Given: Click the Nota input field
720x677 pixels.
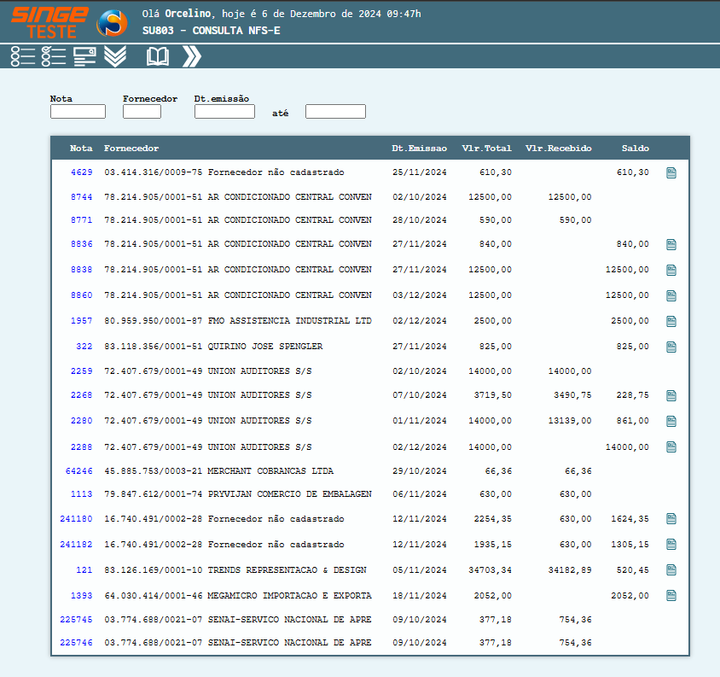Looking at the screenshot, I should pyautogui.click(x=78, y=112).
